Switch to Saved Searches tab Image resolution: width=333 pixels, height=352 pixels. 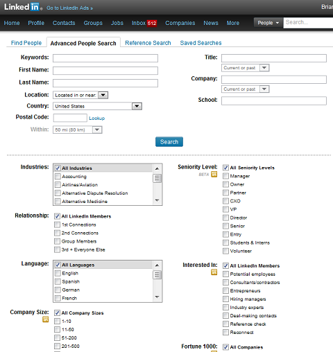tap(200, 43)
